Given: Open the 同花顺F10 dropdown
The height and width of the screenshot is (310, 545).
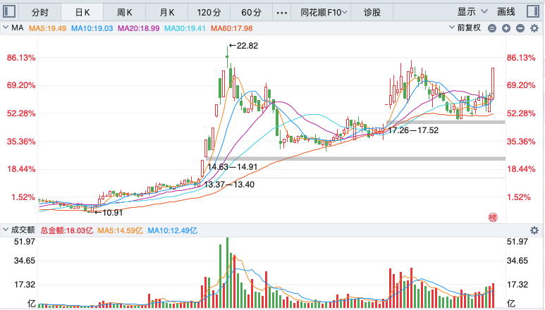Looking at the screenshot, I should (324, 13).
